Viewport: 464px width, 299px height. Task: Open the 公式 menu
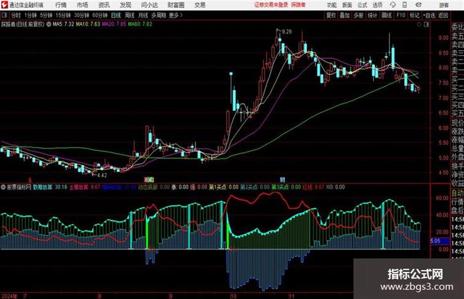[x=362, y=5]
